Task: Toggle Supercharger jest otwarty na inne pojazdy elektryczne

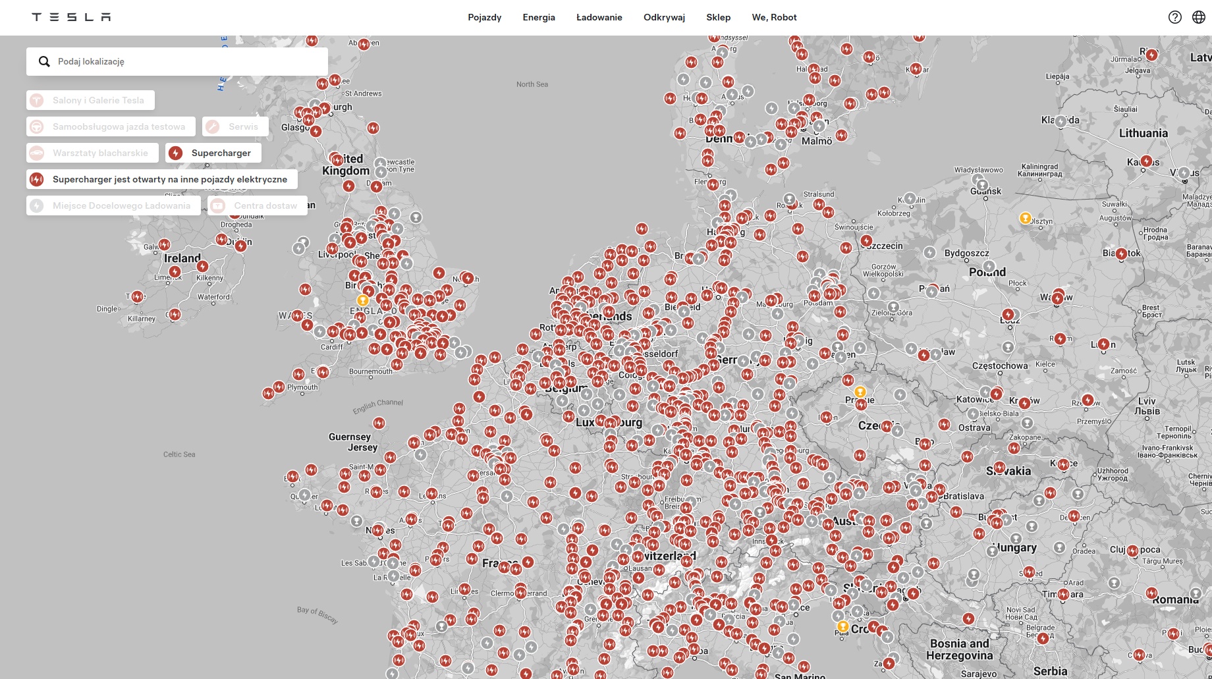Action: [x=162, y=179]
